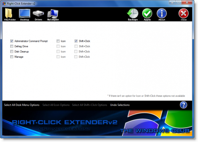Enable the Disk Cleanup checkbox
The width and height of the screenshot is (198, 142).
coord(12,52)
